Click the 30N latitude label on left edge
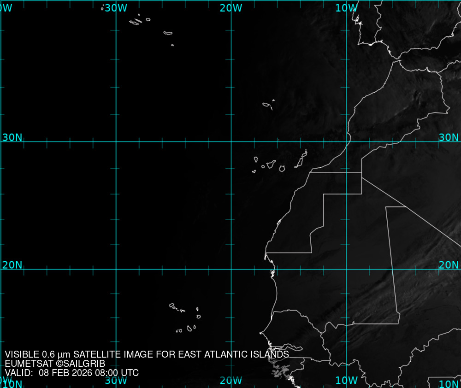Viewport: 461px width, 388px height. tap(12, 137)
